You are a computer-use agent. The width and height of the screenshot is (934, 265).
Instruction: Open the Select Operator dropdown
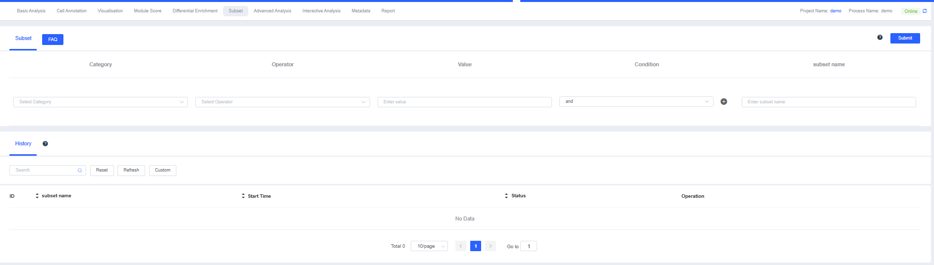coord(282,102)
